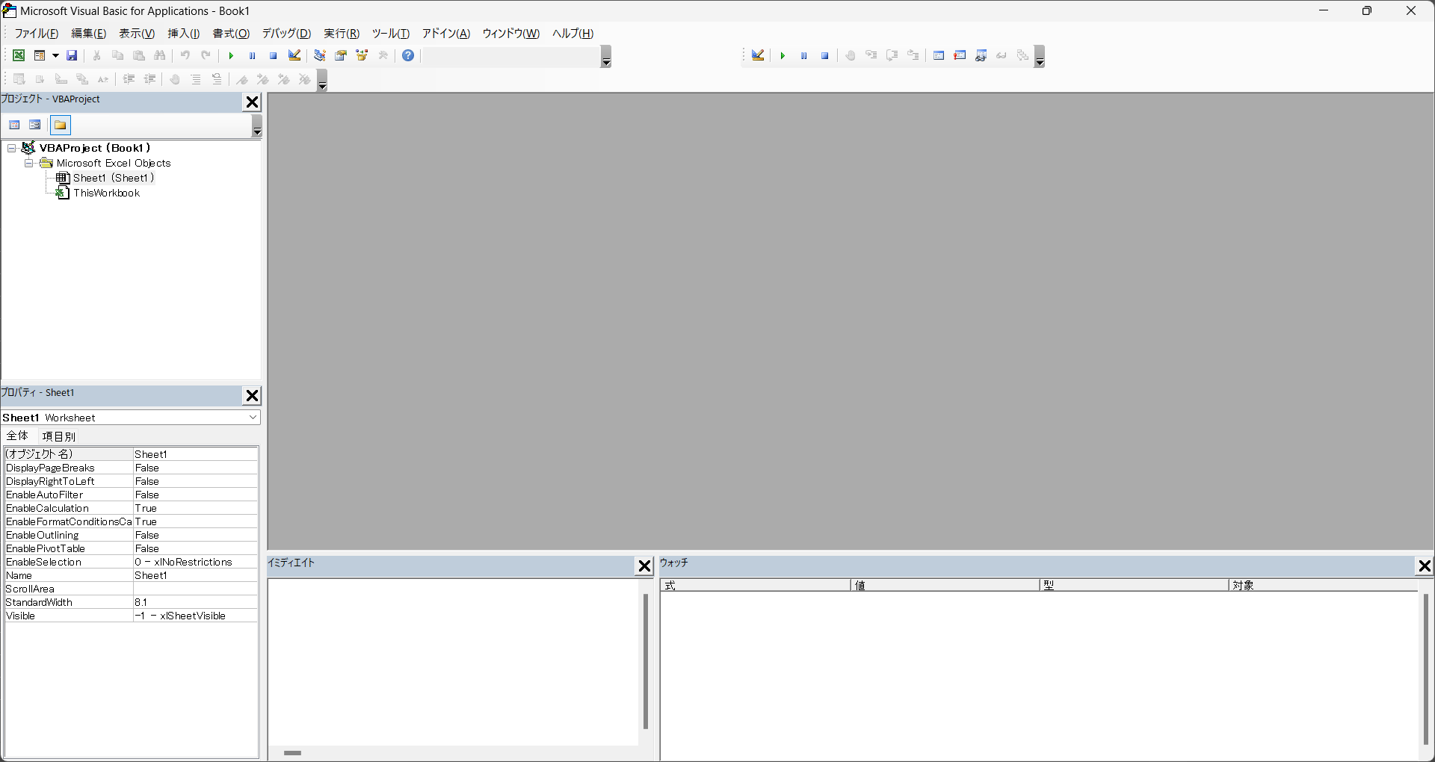Open the デバッグ menu
The width and height of the screenshot is (1435, 762).
pos(286,34)
